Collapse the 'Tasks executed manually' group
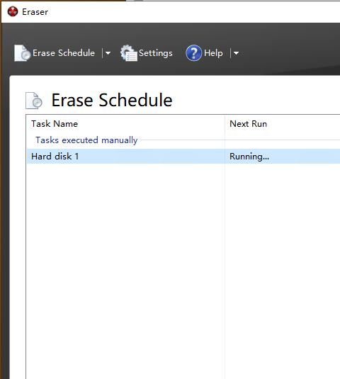340x379 pixels. [86, 140]
